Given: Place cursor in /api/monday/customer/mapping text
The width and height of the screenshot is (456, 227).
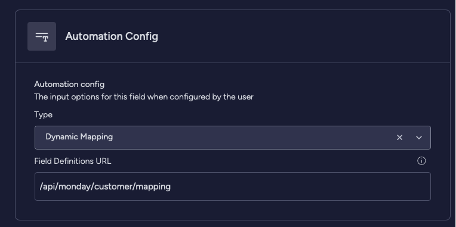Looking at the screenshot, I should pos(105,186).
